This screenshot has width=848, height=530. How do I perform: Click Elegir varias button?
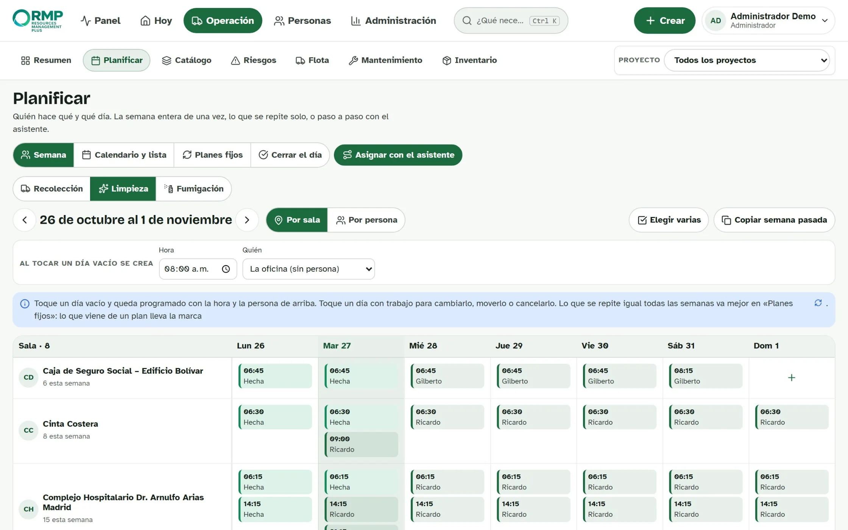(x=669, y=220)
